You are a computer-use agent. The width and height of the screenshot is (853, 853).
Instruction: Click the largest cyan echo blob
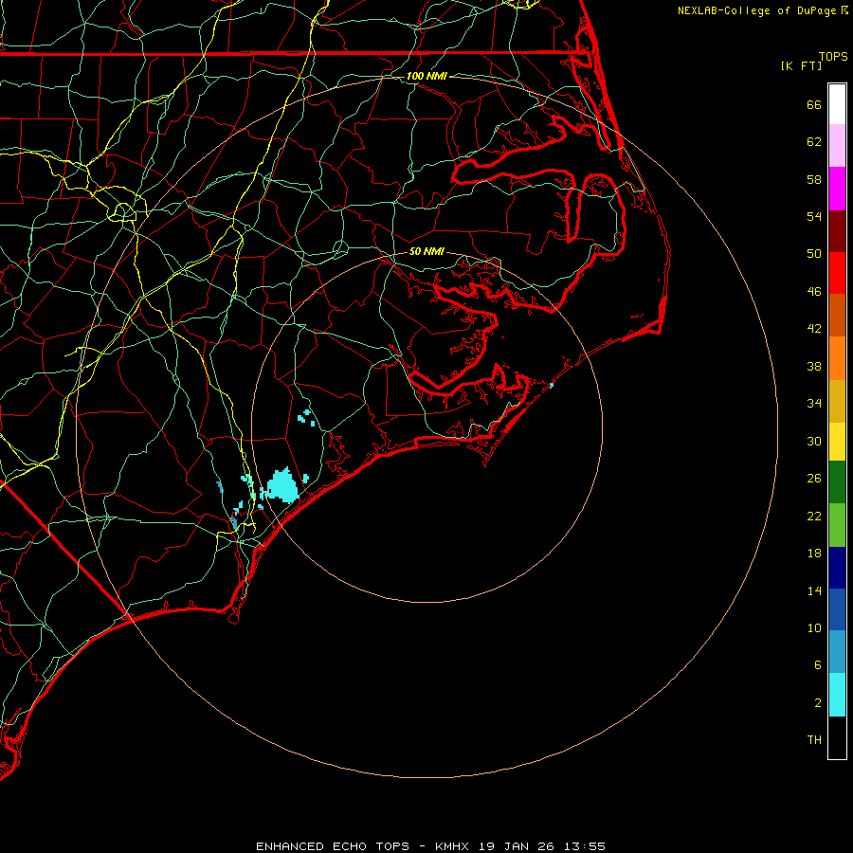tap(282, 486)
